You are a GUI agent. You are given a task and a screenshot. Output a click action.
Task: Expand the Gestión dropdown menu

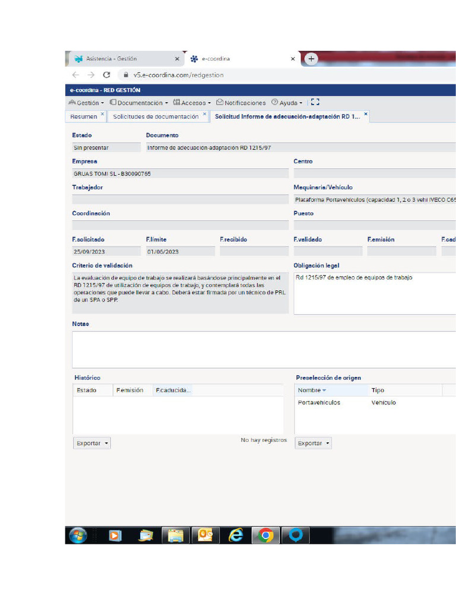(x=86, y=103)
